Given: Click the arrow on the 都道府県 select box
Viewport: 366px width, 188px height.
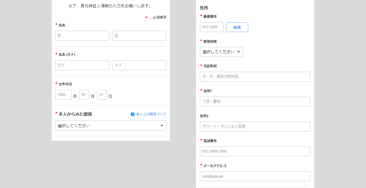Looking at the screenshot, I should 239,52.
